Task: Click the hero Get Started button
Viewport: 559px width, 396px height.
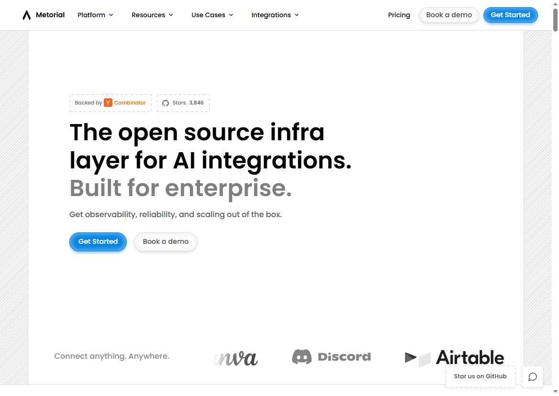Action: [98, 241]
